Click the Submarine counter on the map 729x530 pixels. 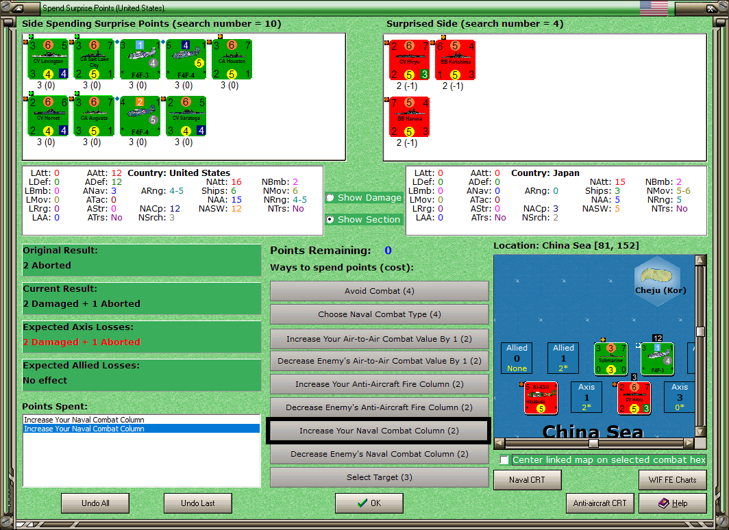611,359
